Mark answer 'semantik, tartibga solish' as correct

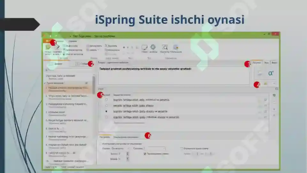tap(106, 105)
